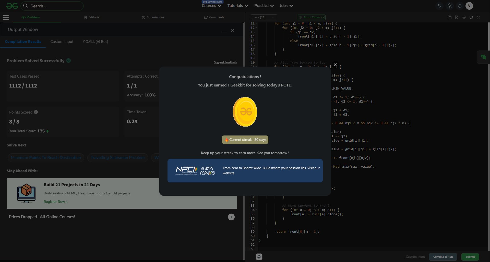The height and width of the screenshot is (262, 490).
Task: Open editor settings gear icon
Action: click(464, 17)
